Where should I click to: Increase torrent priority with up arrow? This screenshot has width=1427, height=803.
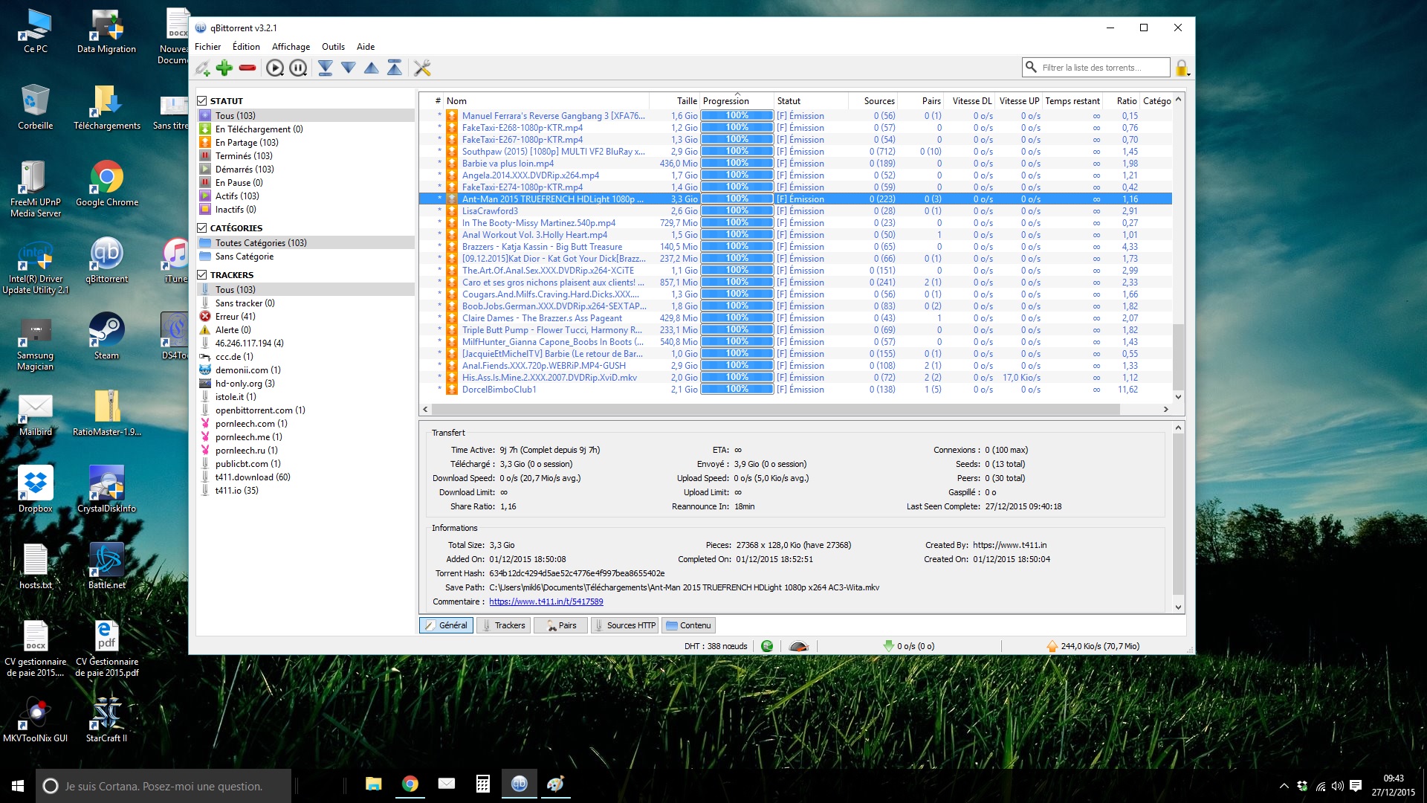[372, 68]
